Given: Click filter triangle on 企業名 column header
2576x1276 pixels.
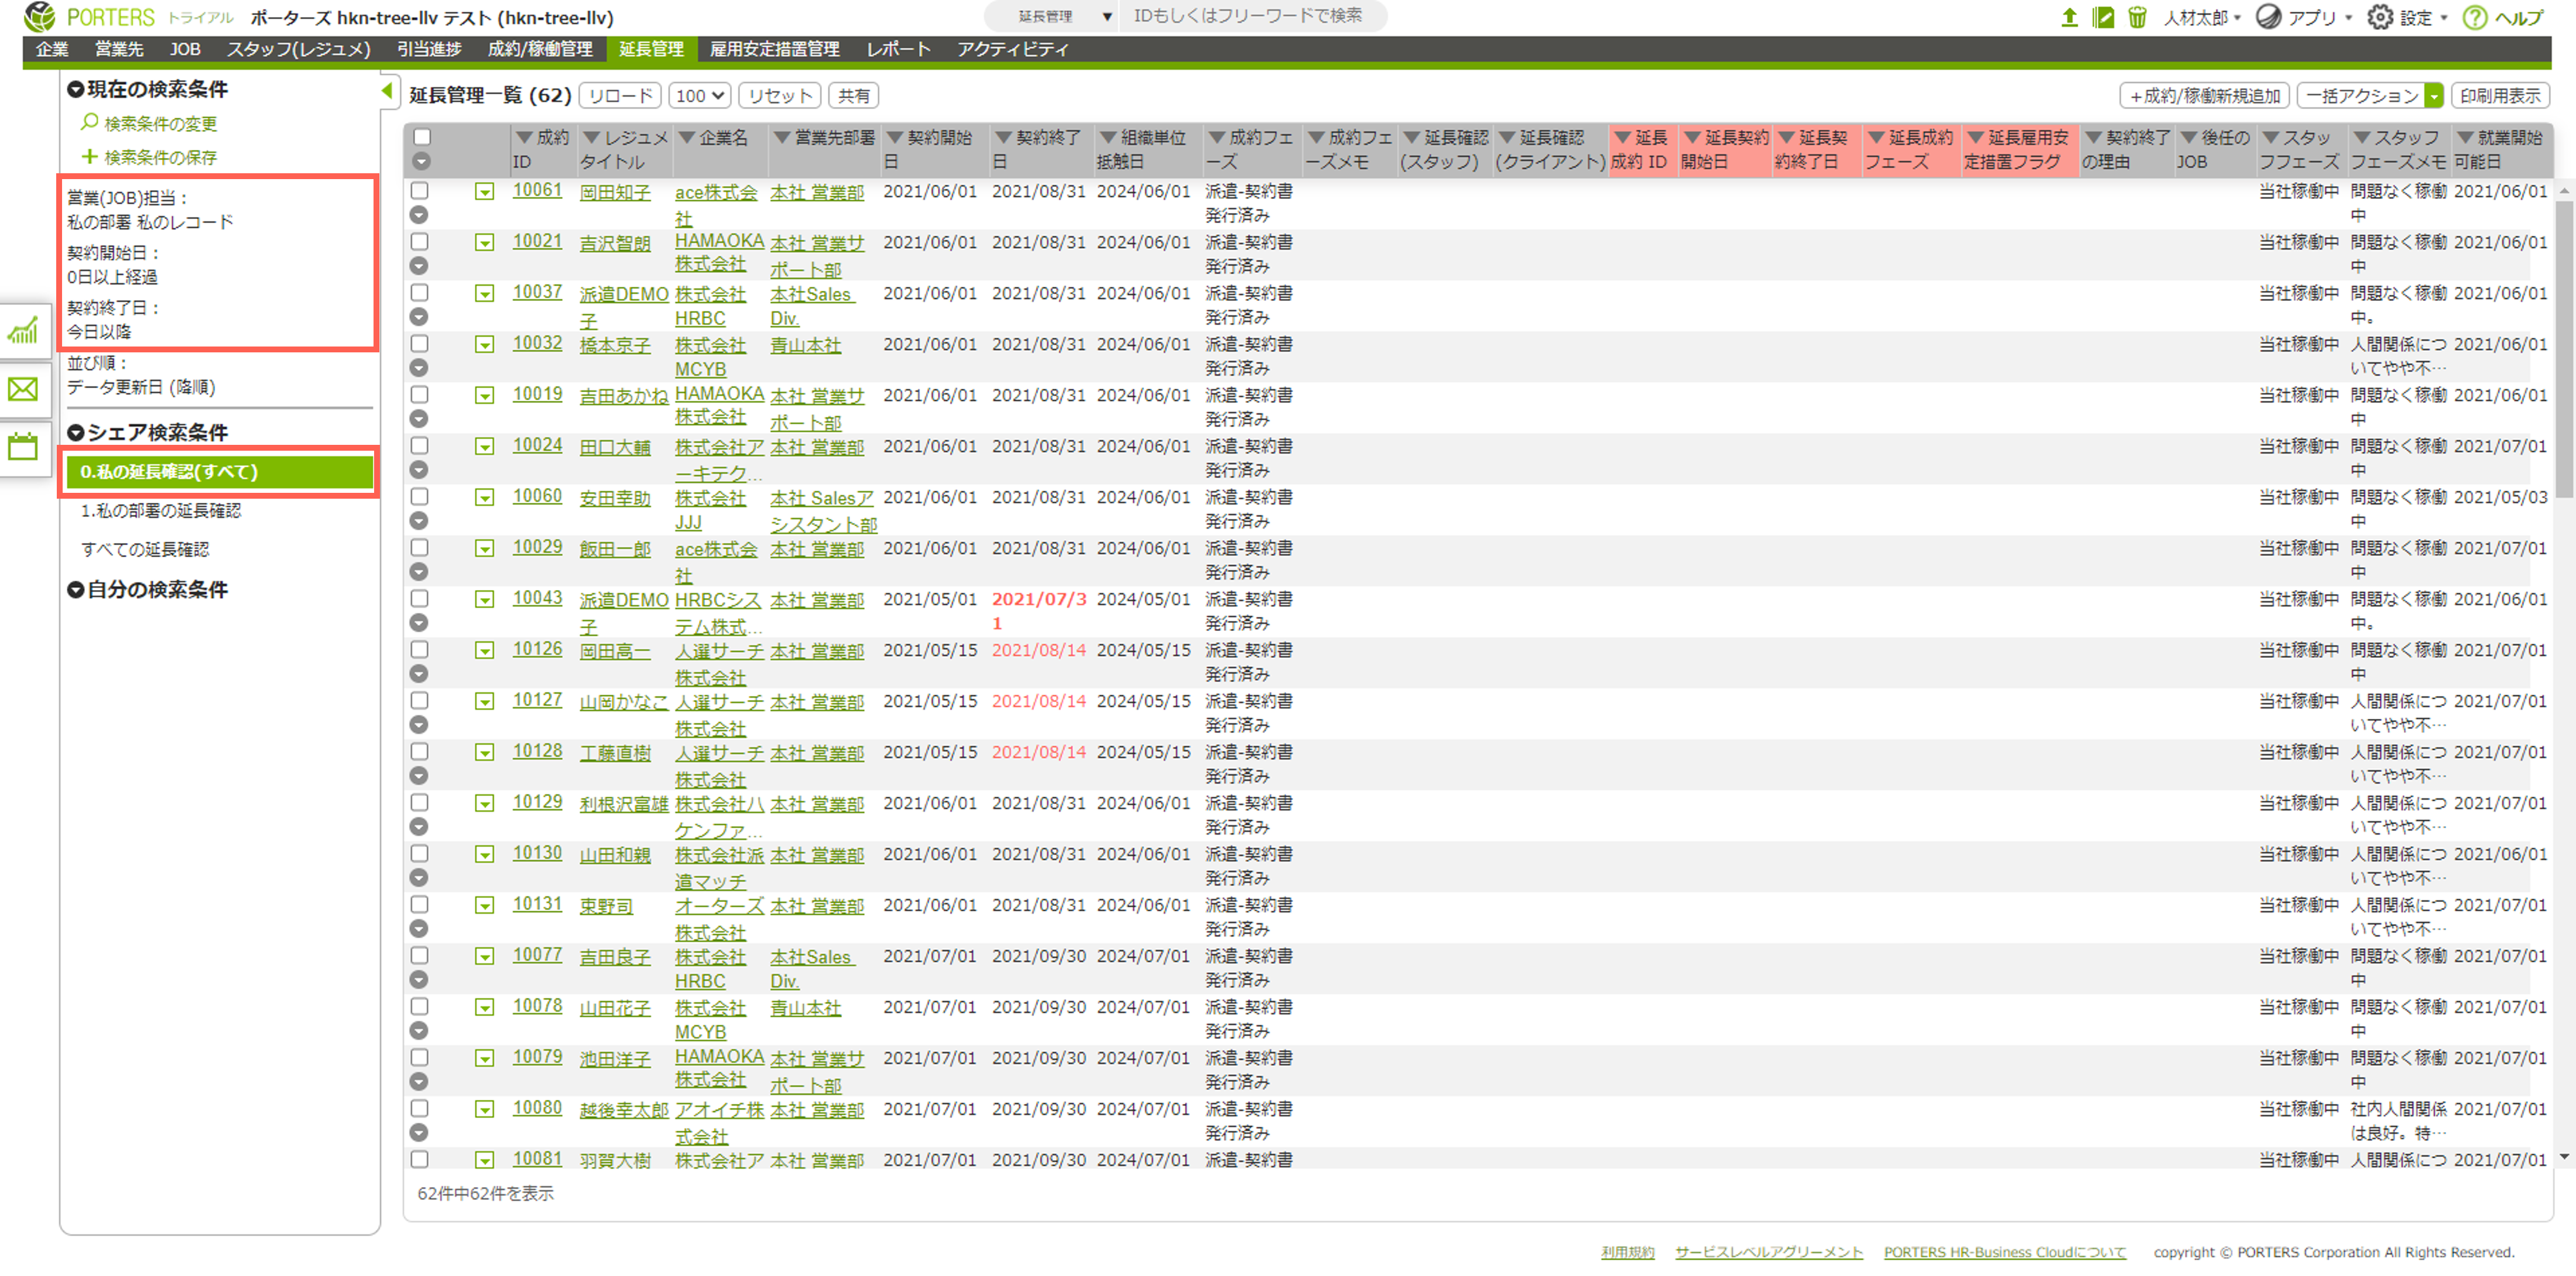Looking at the screenshot, I should pyautogui.click(x=687, y=138).
